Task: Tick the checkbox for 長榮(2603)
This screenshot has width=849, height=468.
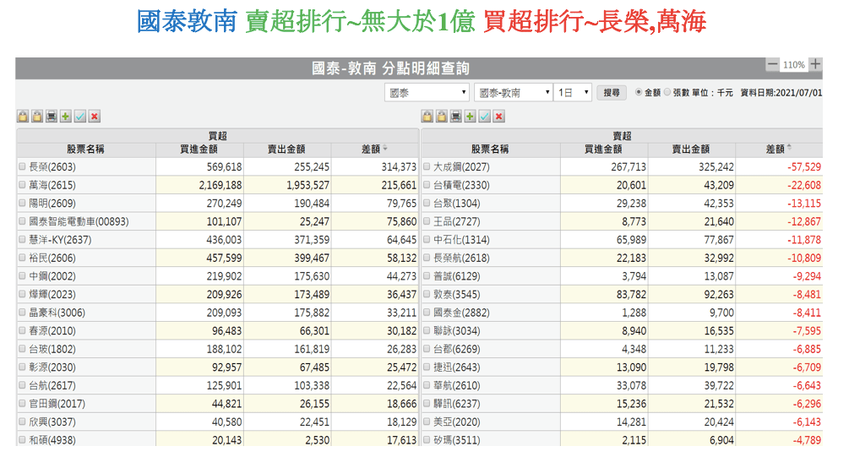Action: 23,167
